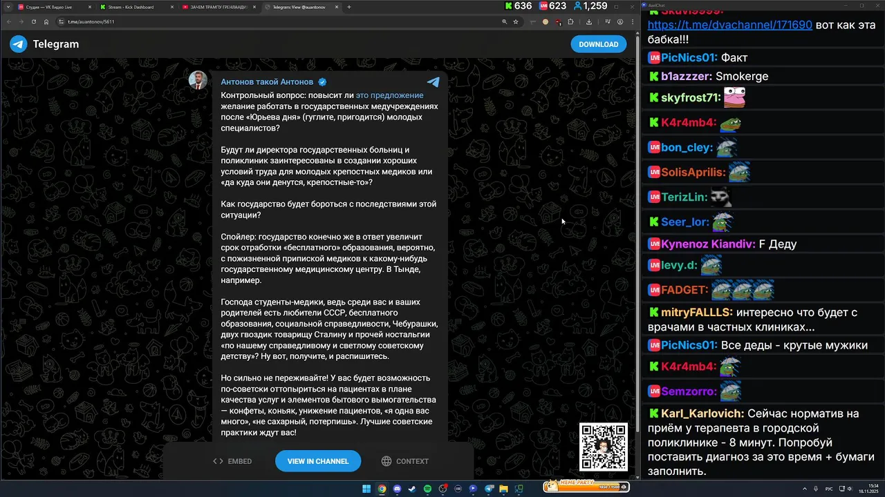Viewport: 885px width, 497px height.
Task: Open the Chrome three-dot menu
Action: (x=633, y=21)
